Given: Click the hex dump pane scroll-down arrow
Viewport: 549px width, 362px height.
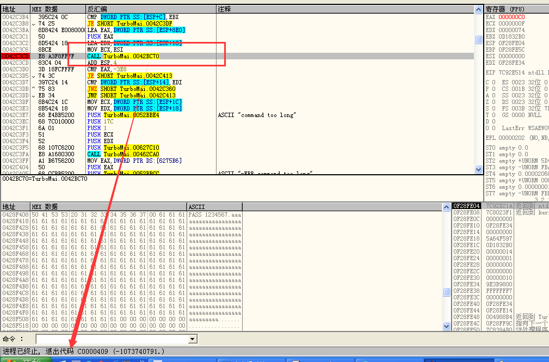Looking at the screenshot, I should pyautogui.click(x=447, y=327).
